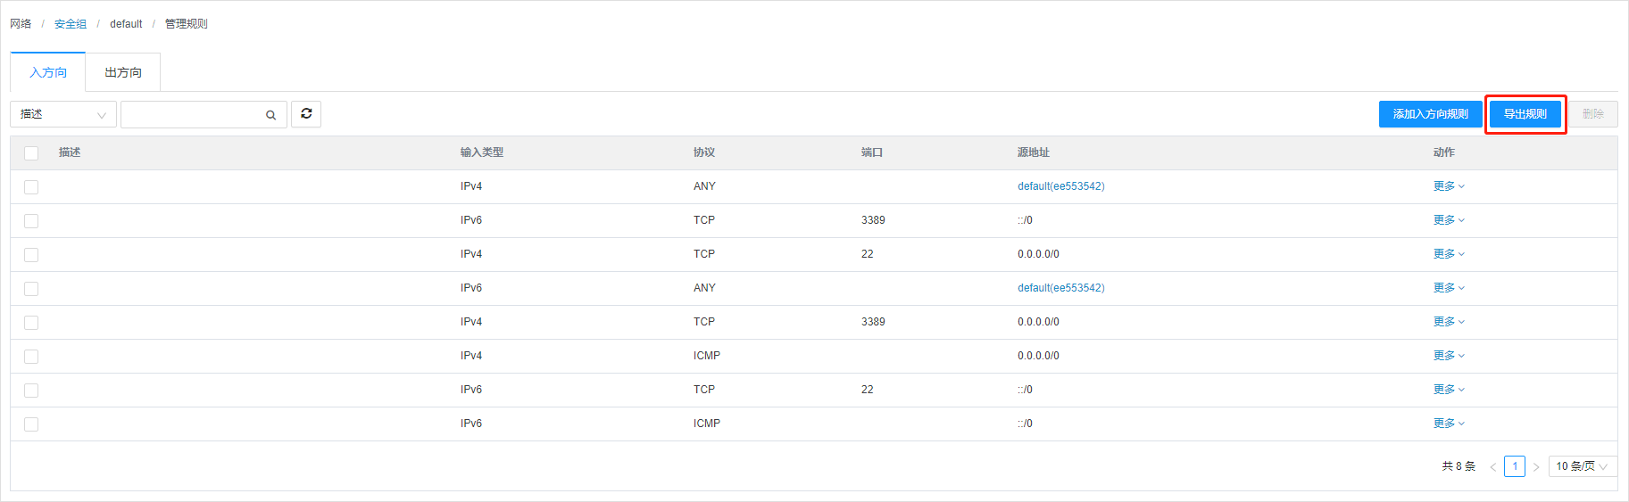Select checkbox for IPv6 TCP 3389 rule
This screenshot has height=502, width=1629.
tap(31, 221)
